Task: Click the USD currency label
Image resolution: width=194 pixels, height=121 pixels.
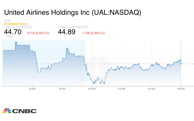Action: (x=7, y=21)
